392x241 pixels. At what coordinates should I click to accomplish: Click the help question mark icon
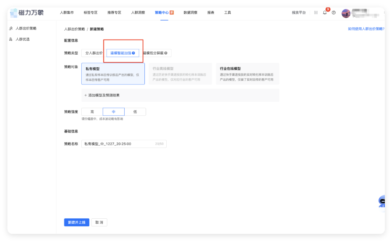[333, 13]
